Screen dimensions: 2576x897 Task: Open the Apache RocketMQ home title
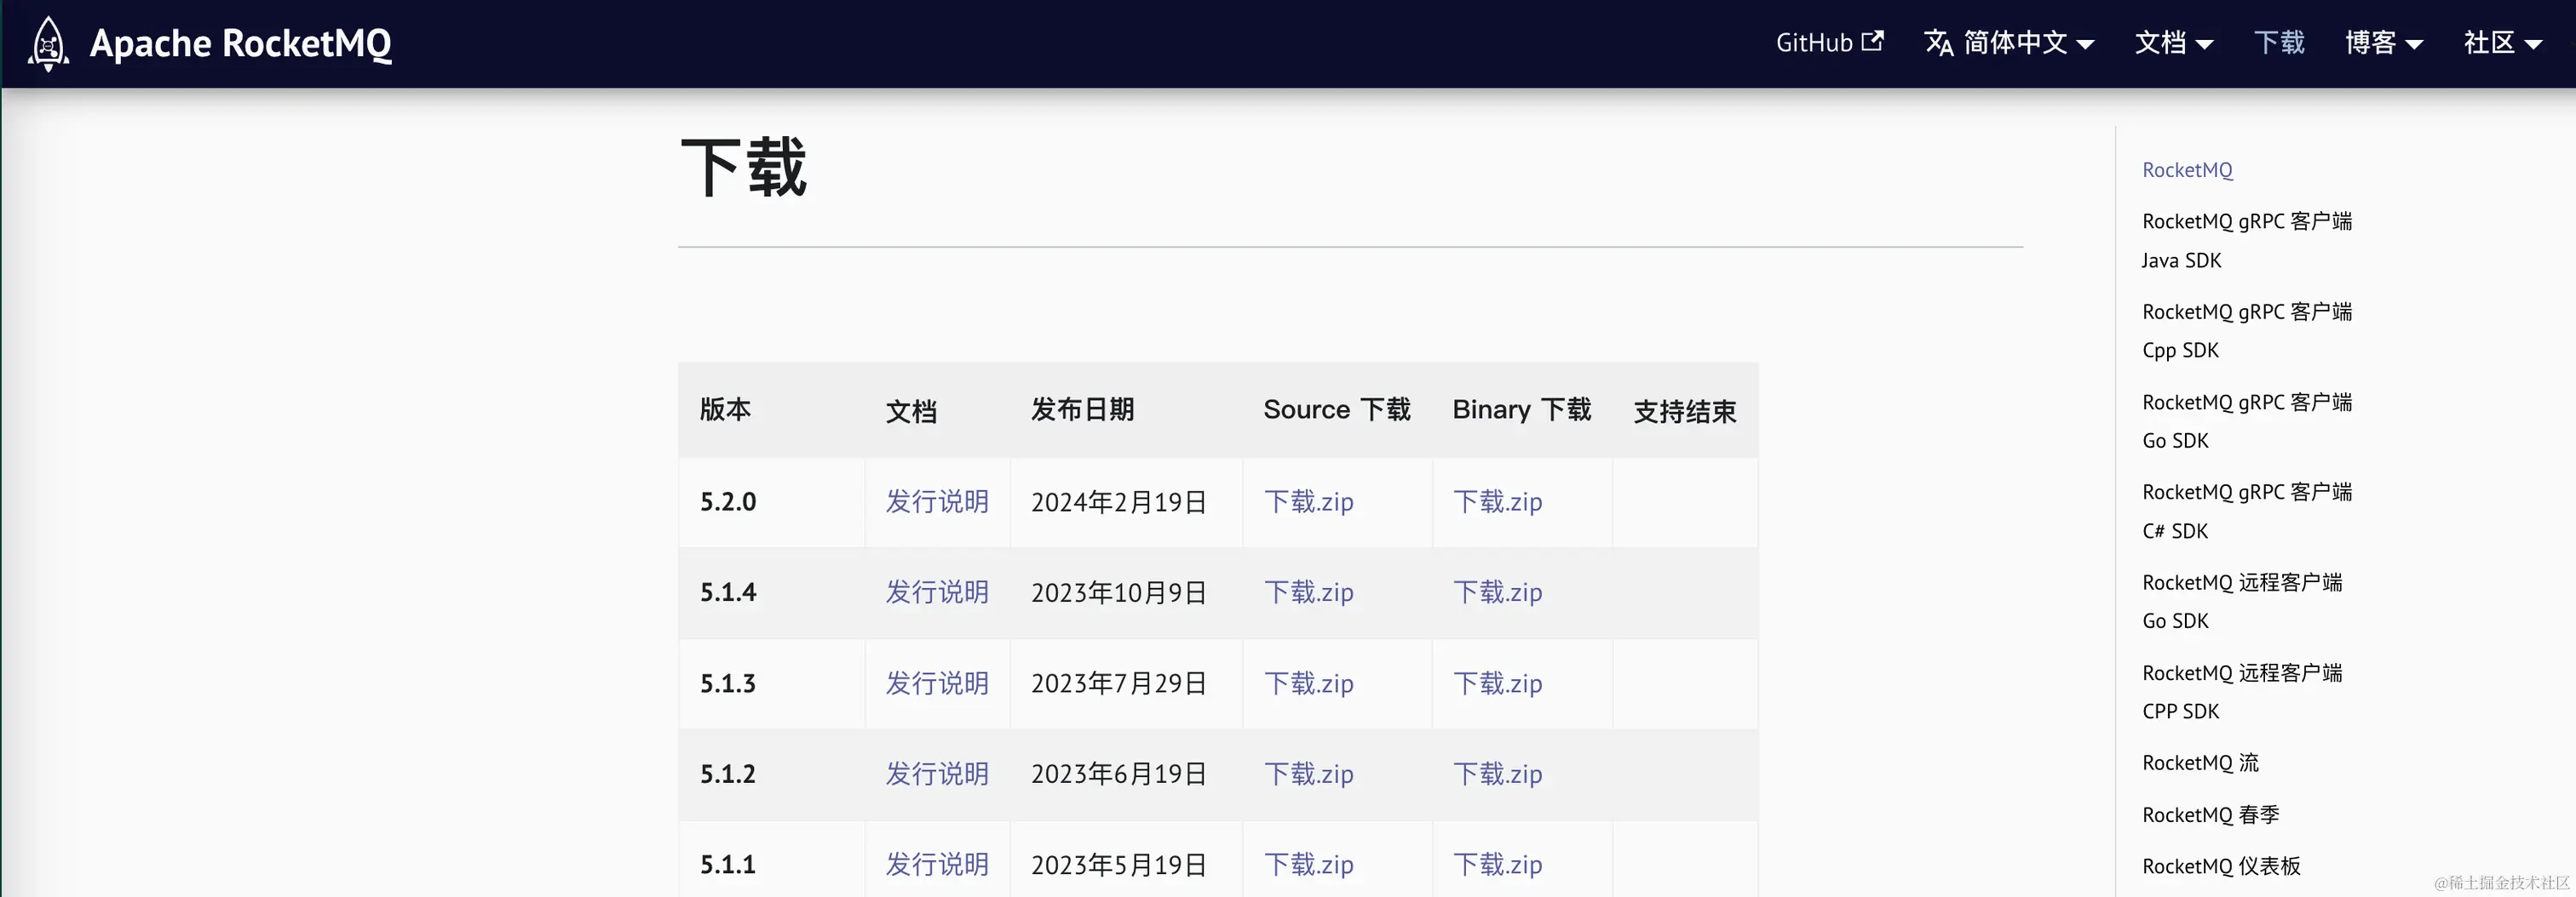click(x=240, y=43)
